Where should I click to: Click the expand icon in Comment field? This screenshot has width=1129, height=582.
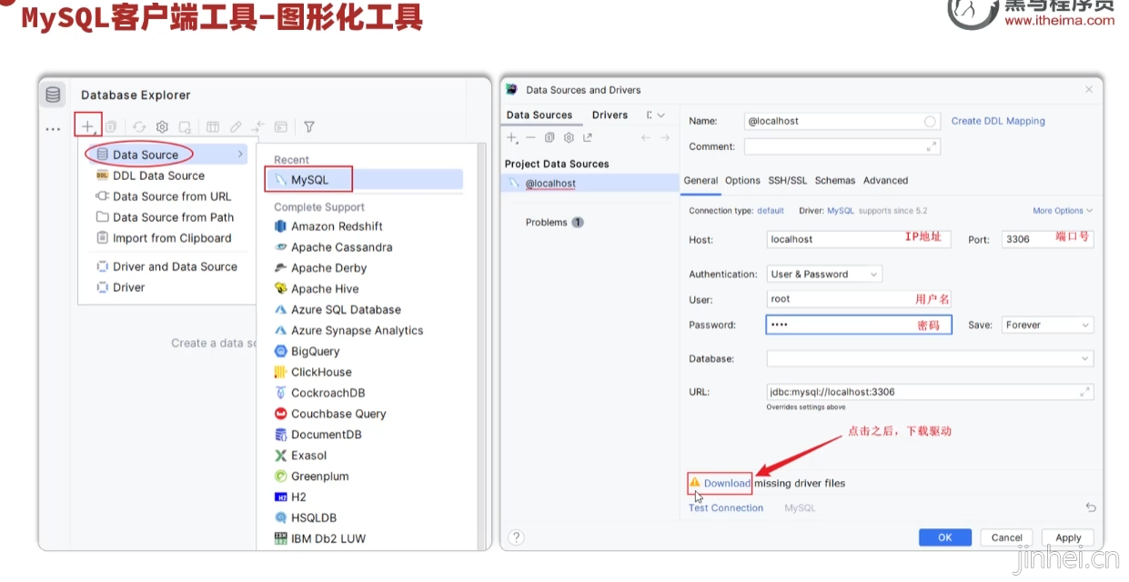(932, 146)
